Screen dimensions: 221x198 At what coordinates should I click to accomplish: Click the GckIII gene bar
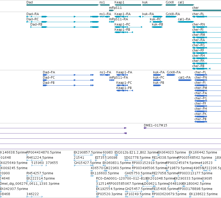coord(171,5)
